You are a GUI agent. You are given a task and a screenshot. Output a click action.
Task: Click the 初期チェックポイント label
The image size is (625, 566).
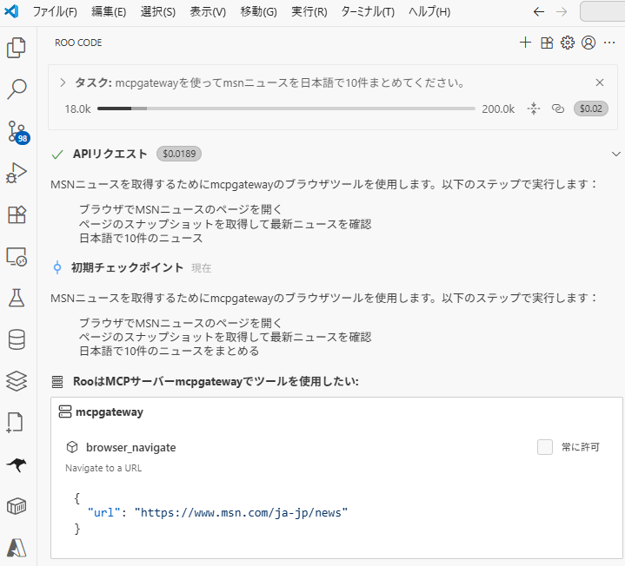[127, 267]
